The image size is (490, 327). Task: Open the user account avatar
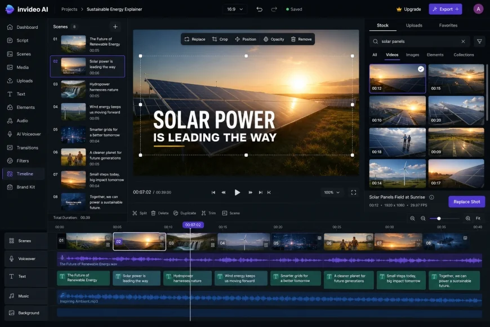point(478,9)
